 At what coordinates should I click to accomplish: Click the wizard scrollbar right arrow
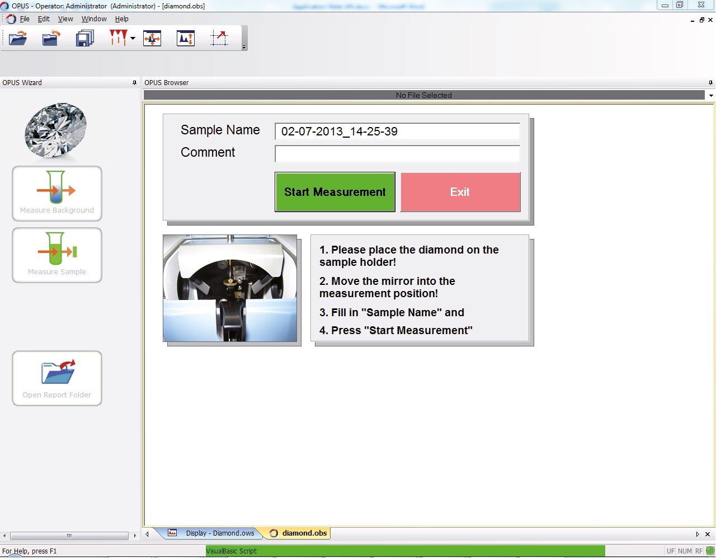tap(135, 536)
